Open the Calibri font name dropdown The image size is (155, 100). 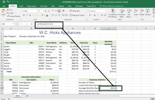[x=37, y=11]
